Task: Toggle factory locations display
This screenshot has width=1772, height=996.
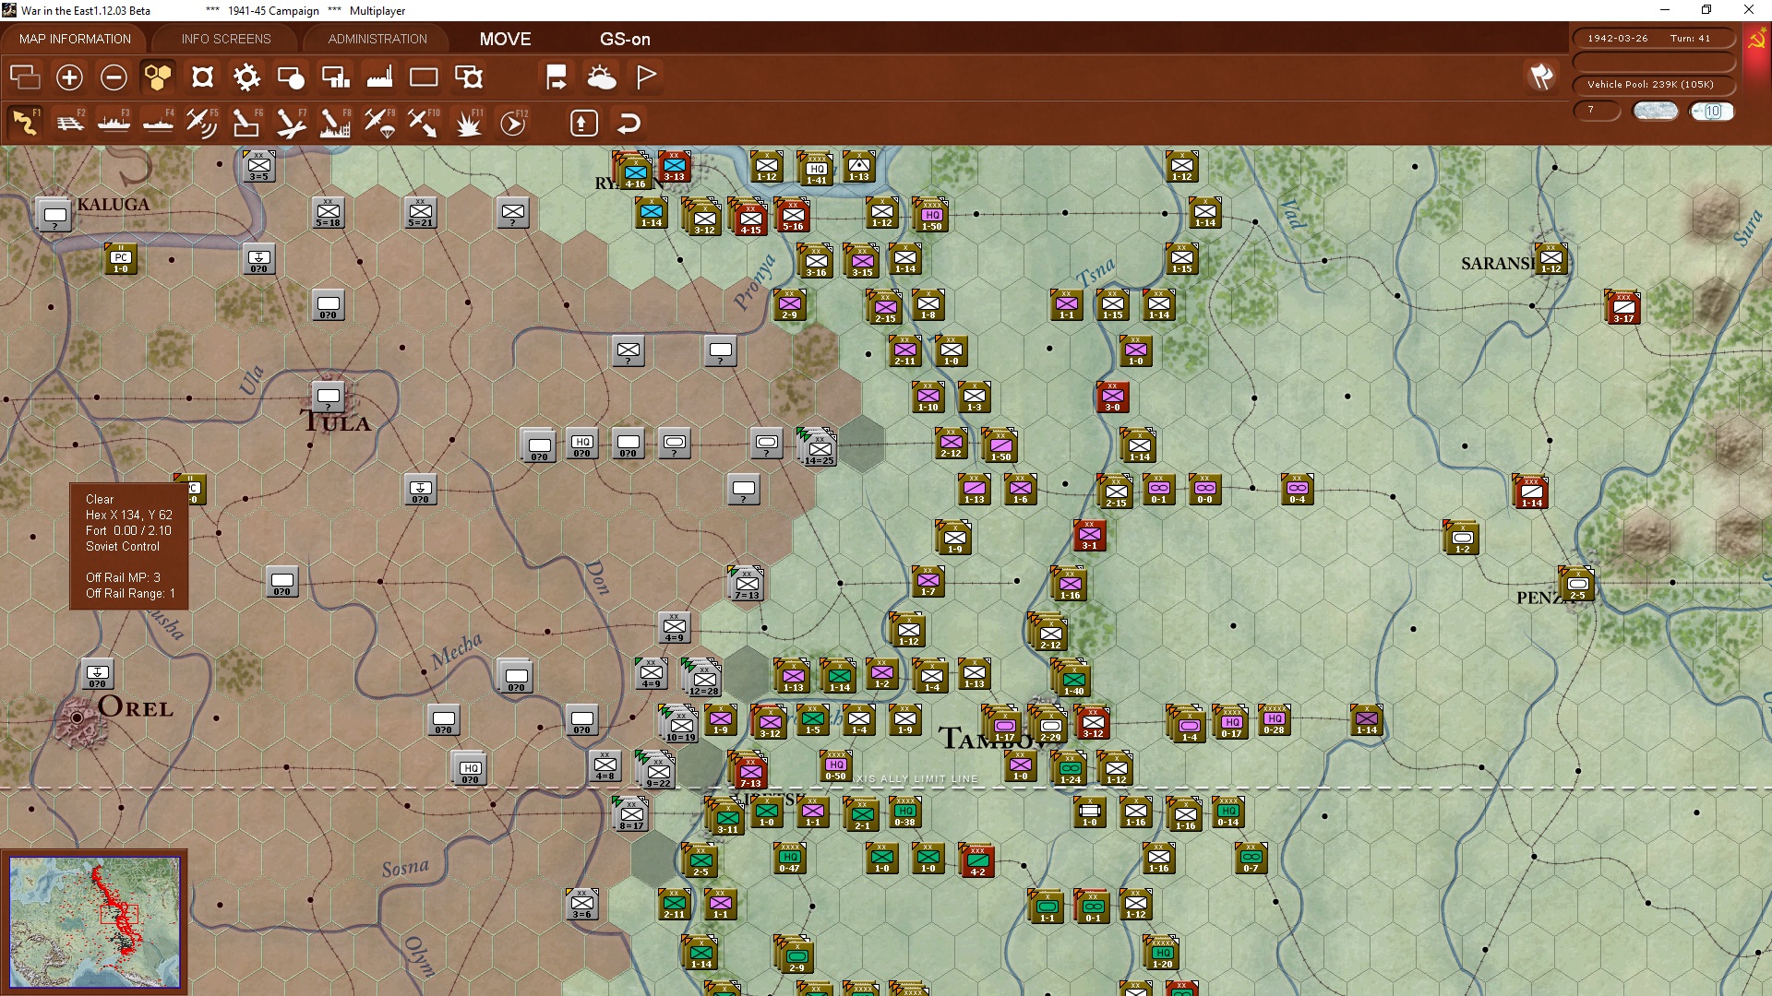Action: 379,77
